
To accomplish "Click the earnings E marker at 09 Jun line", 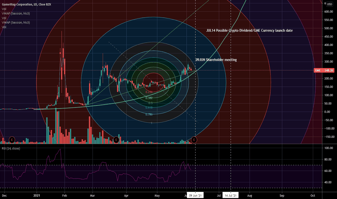I will 194,140.
